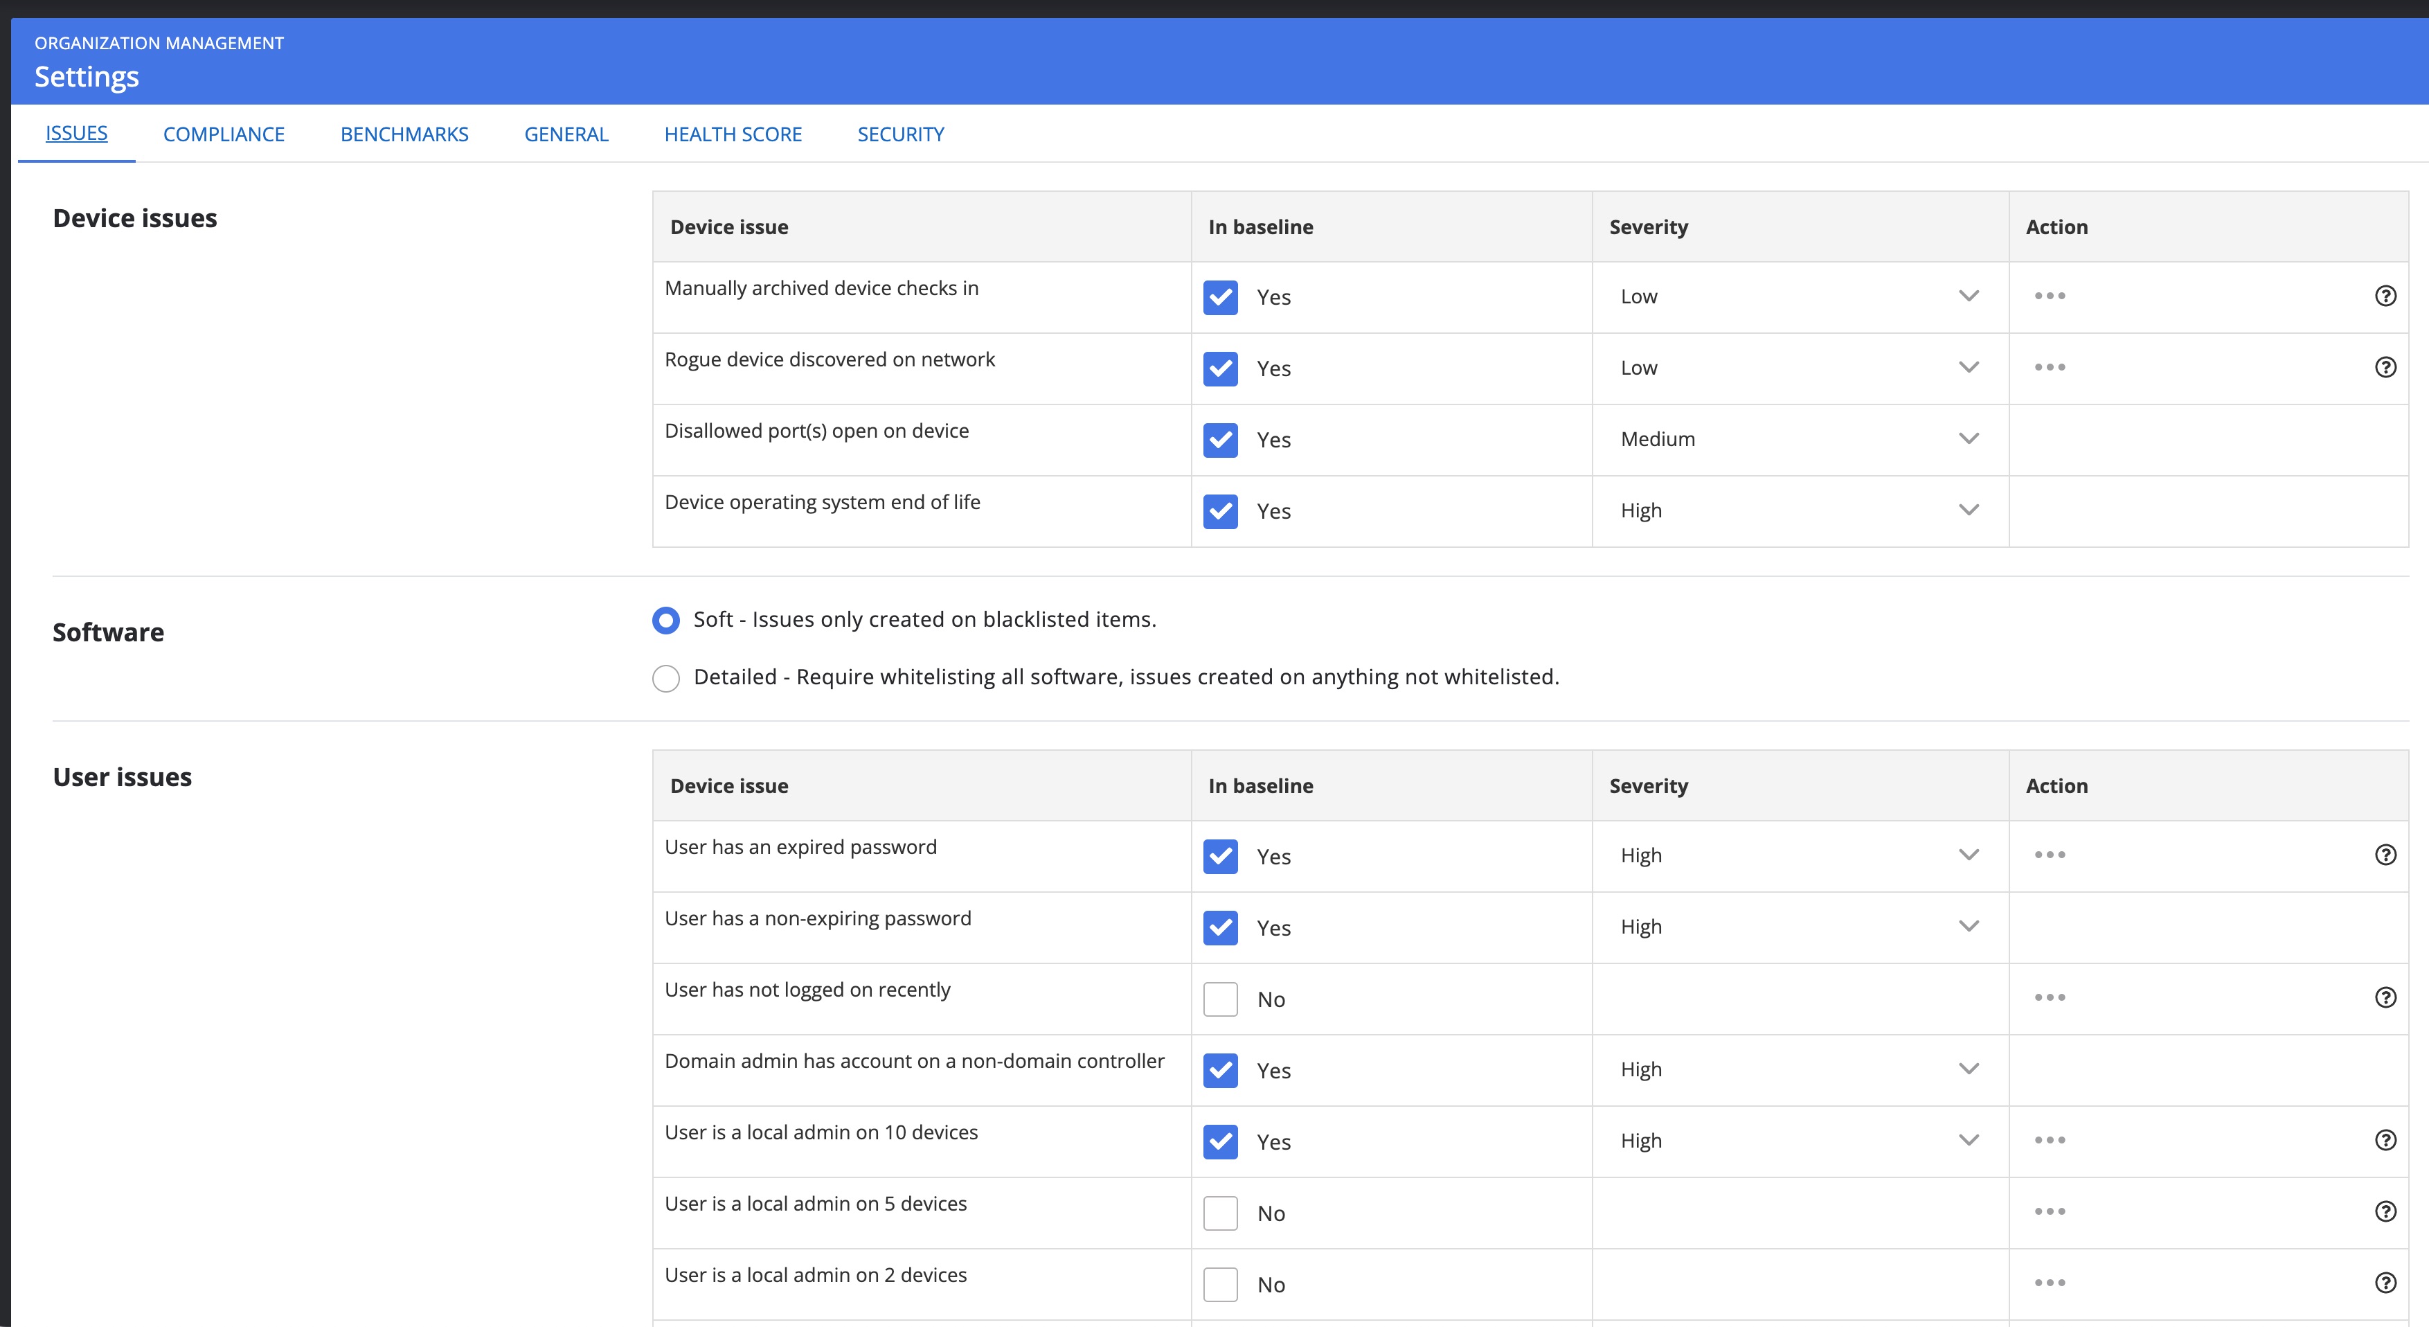The width and height of the screenshot is (2429, 1327).
Task: Open the severity dropdown for Rogue device discovered on network
Action: coord(1968,367)
